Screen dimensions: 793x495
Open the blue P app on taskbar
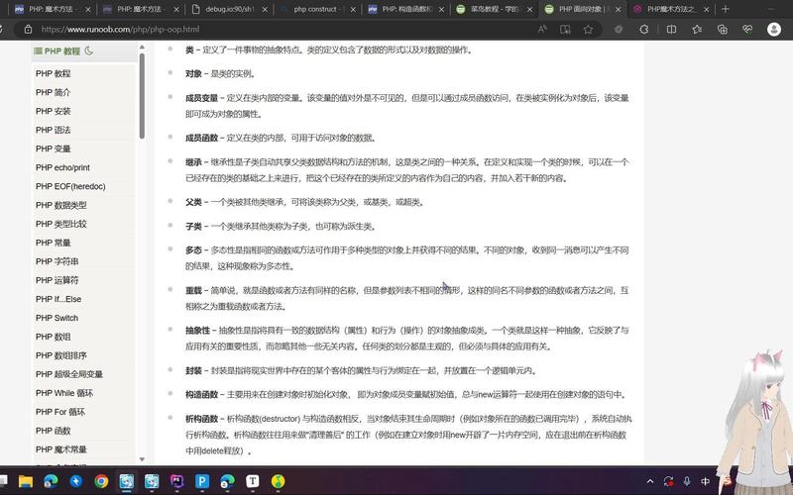[x=202, y=481]
